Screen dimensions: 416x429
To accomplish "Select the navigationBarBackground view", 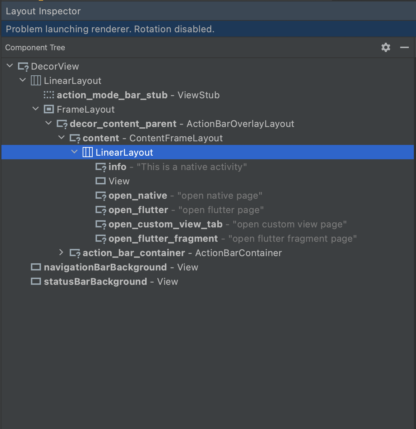I will 105,267.
